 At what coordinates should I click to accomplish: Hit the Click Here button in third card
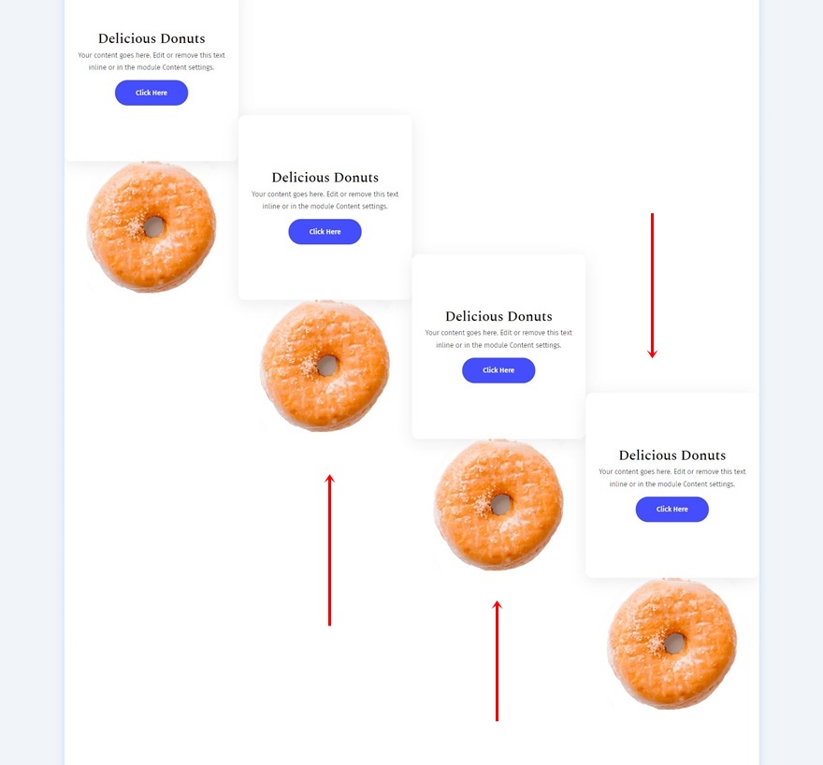click(498, 370)
